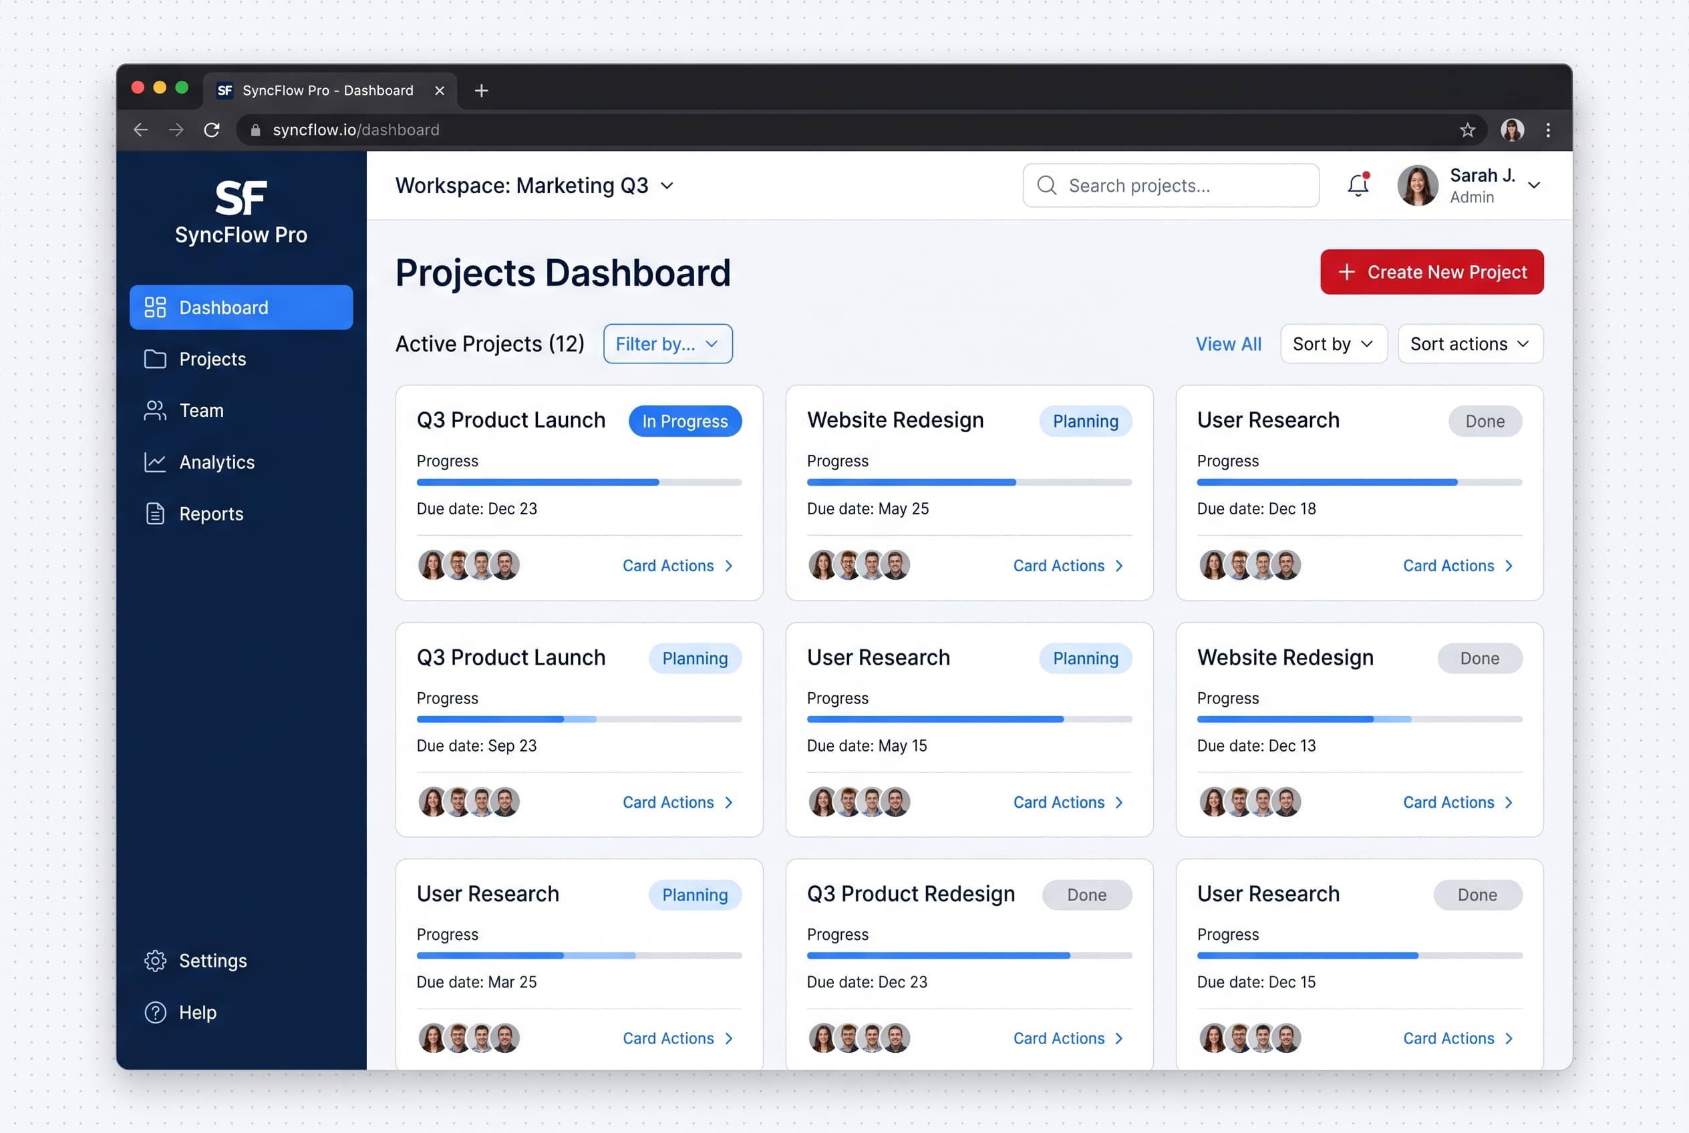Viewport: 1689px width, 1133px height.
Task: Click progress bar on Website Redesign due May 25
Action: tap(969, 482)
